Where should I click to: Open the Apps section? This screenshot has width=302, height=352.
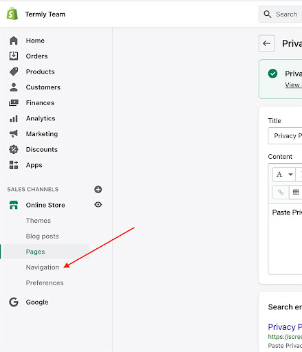tap(34, 165)
